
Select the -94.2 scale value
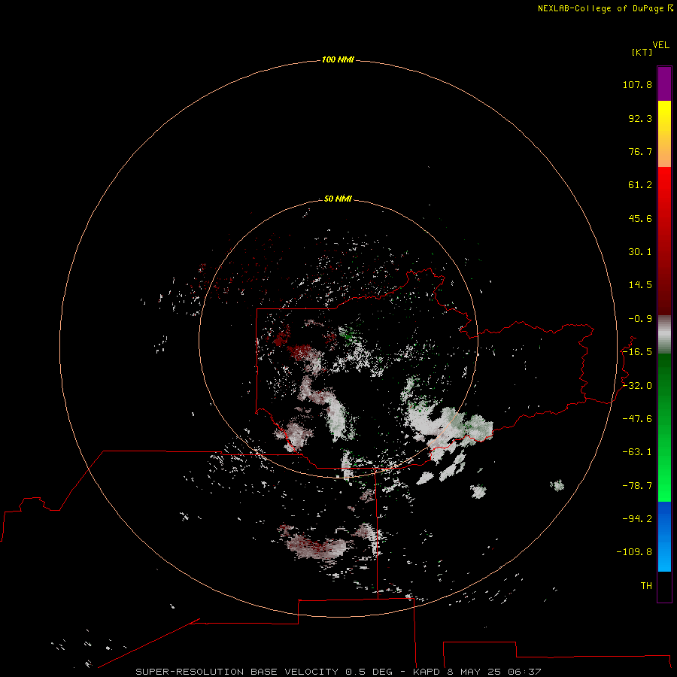coord(637,519)
